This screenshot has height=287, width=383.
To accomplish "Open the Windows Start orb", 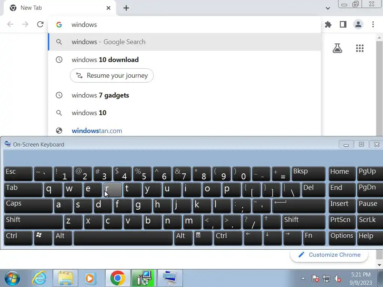I will coord(12,278).
